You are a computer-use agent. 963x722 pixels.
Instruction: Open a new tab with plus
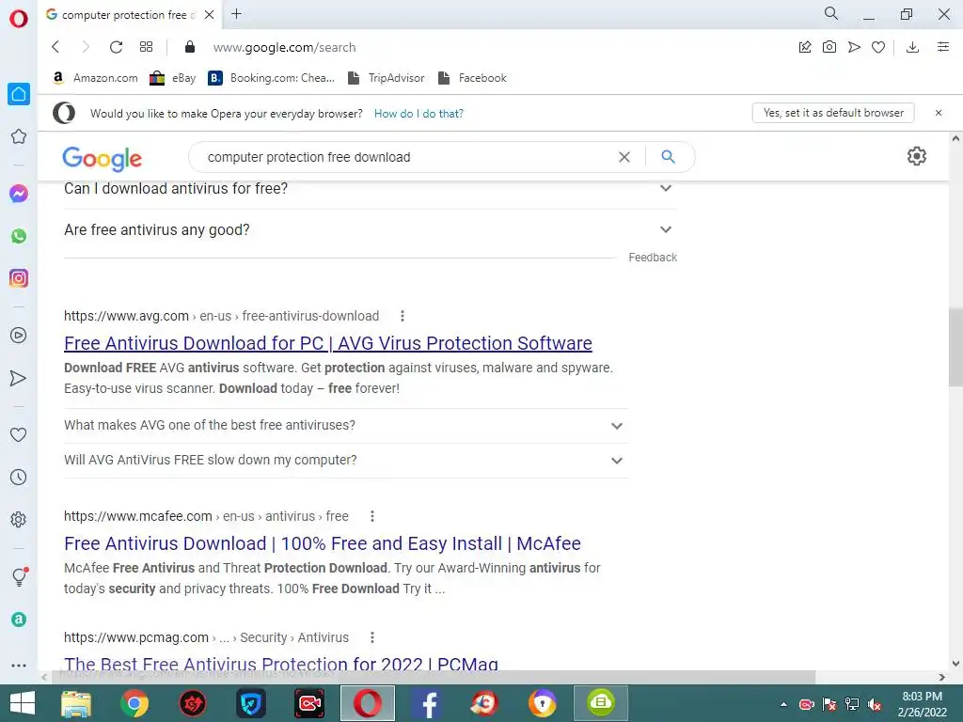tap(236, 14)
